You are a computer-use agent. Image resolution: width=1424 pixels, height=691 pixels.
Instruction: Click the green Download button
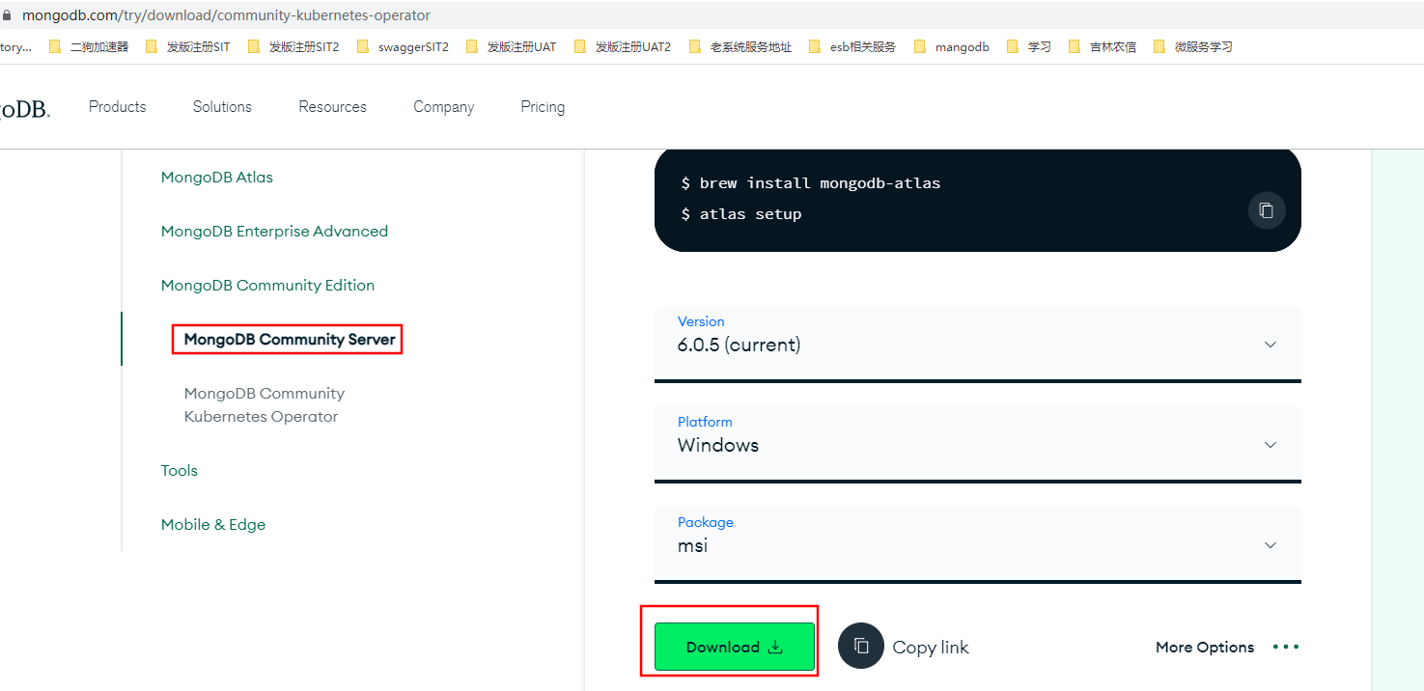point(735,647)
